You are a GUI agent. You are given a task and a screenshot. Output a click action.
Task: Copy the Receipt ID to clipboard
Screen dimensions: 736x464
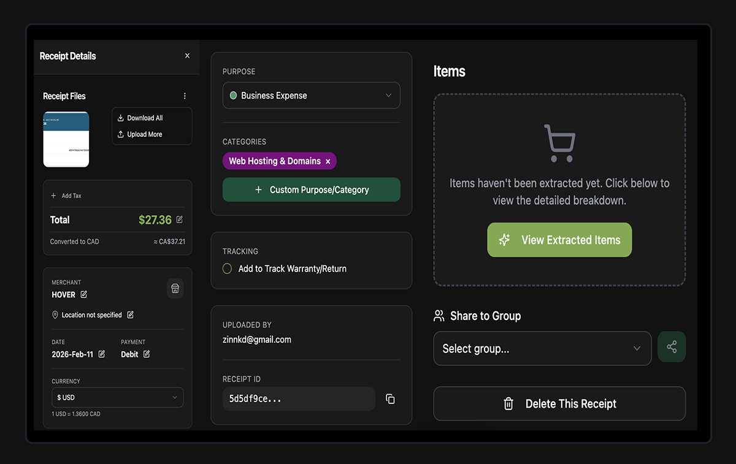[391, 399]
